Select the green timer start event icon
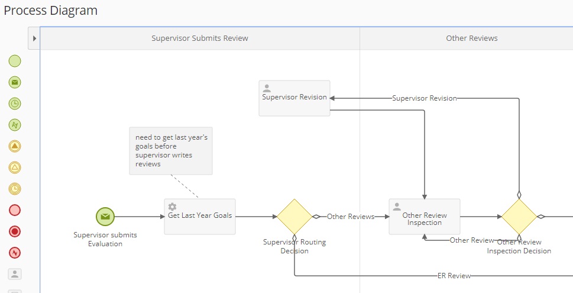The image size is (573, 293). coord(15,104)
